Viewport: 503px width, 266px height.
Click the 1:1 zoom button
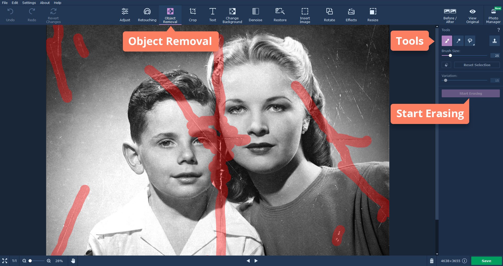(14, 261)
